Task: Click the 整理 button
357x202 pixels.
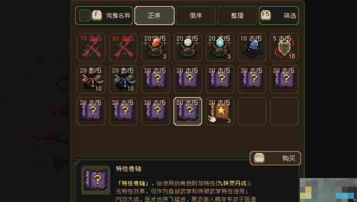Action: [237, 15]
